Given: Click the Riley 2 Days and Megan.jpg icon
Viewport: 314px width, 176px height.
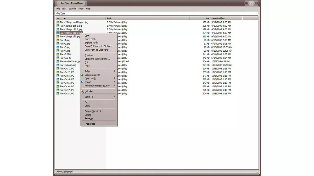Looking at the screenshot, I should point(58,22).
